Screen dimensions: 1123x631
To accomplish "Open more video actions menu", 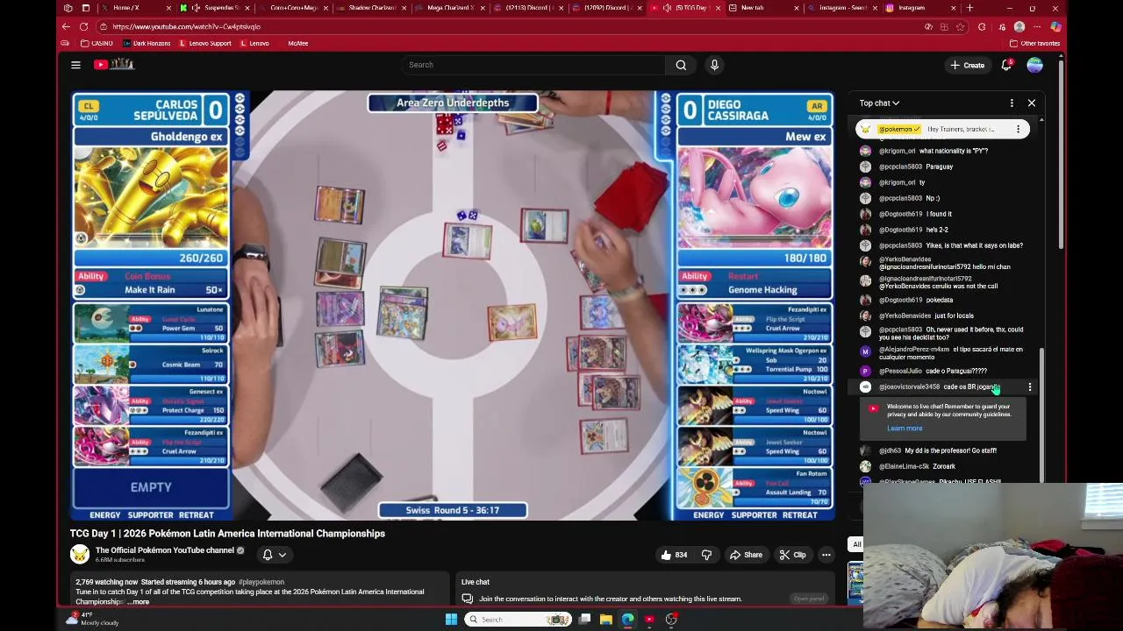I will pos(826,555).
